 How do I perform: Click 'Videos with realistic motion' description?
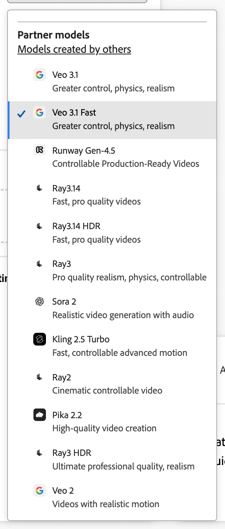click(106, 504)
